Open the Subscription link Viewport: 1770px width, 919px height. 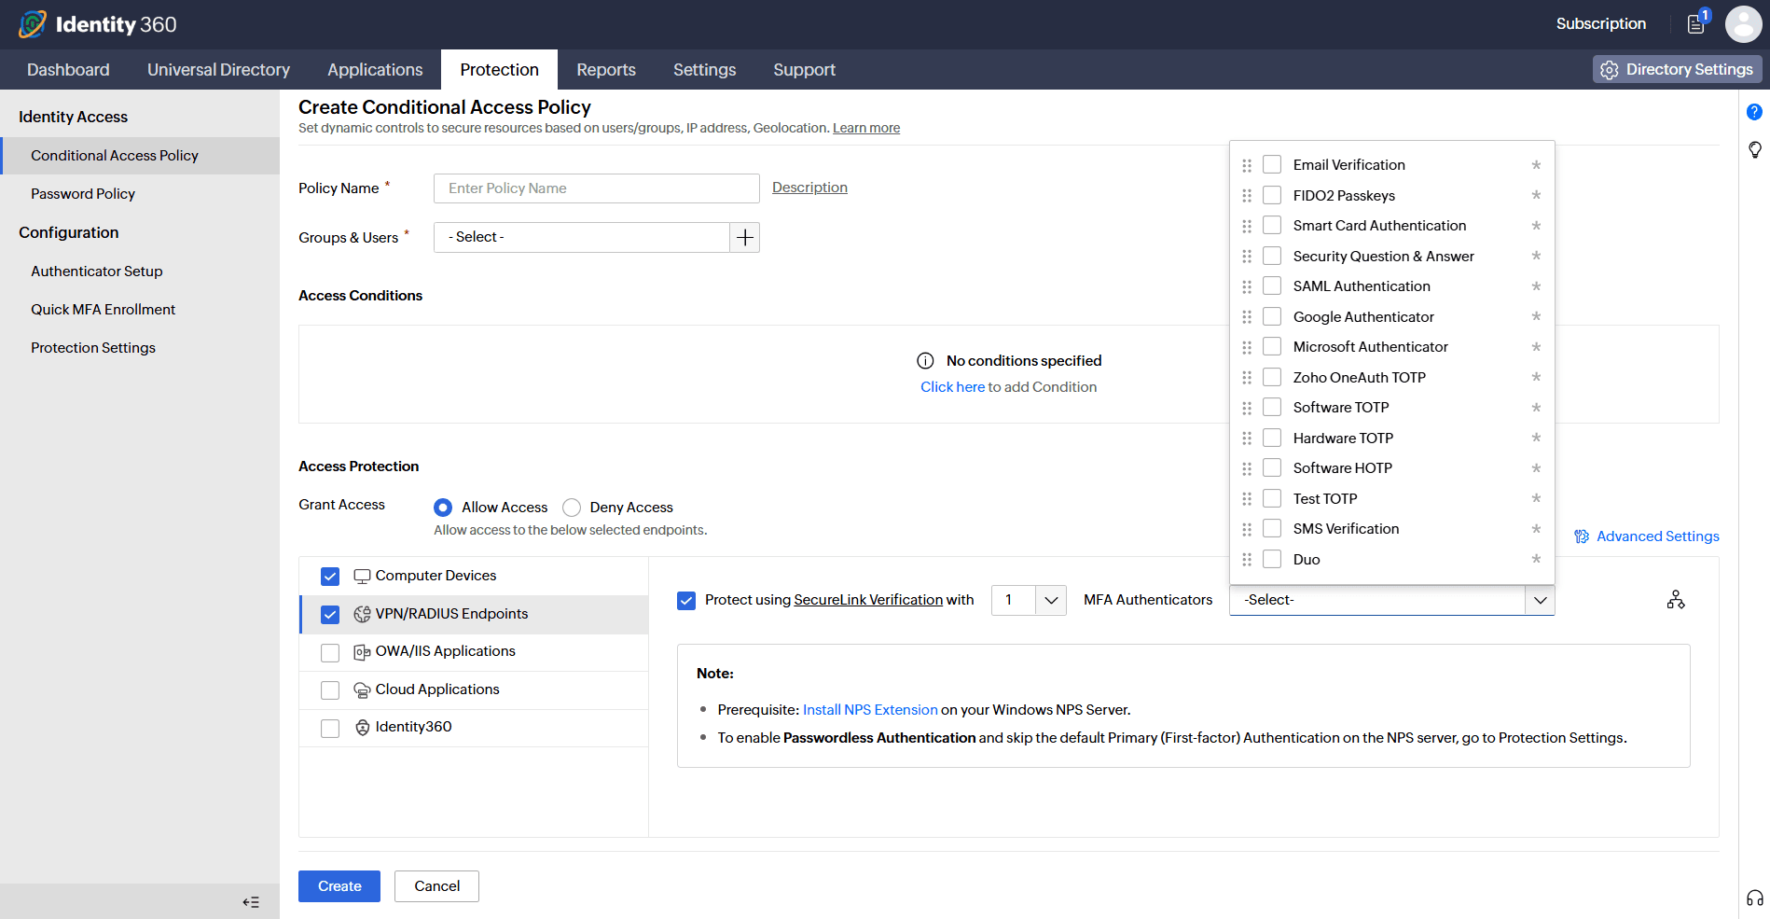tap(1601, 24)
